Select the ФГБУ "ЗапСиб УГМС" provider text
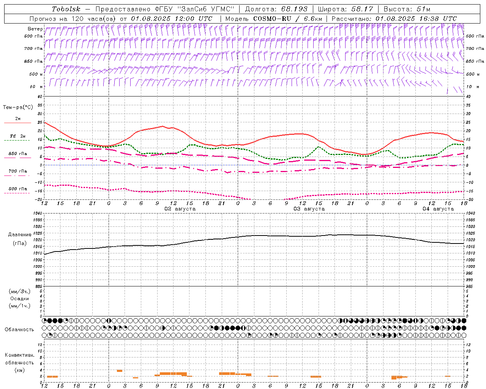The image size is (486, 389). (x=195, y=9)
